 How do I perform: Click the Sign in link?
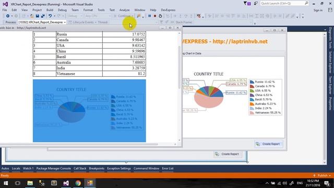point(318,10)
